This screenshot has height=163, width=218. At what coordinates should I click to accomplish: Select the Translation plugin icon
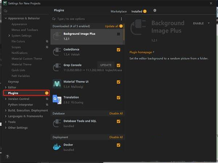point(57,99)
